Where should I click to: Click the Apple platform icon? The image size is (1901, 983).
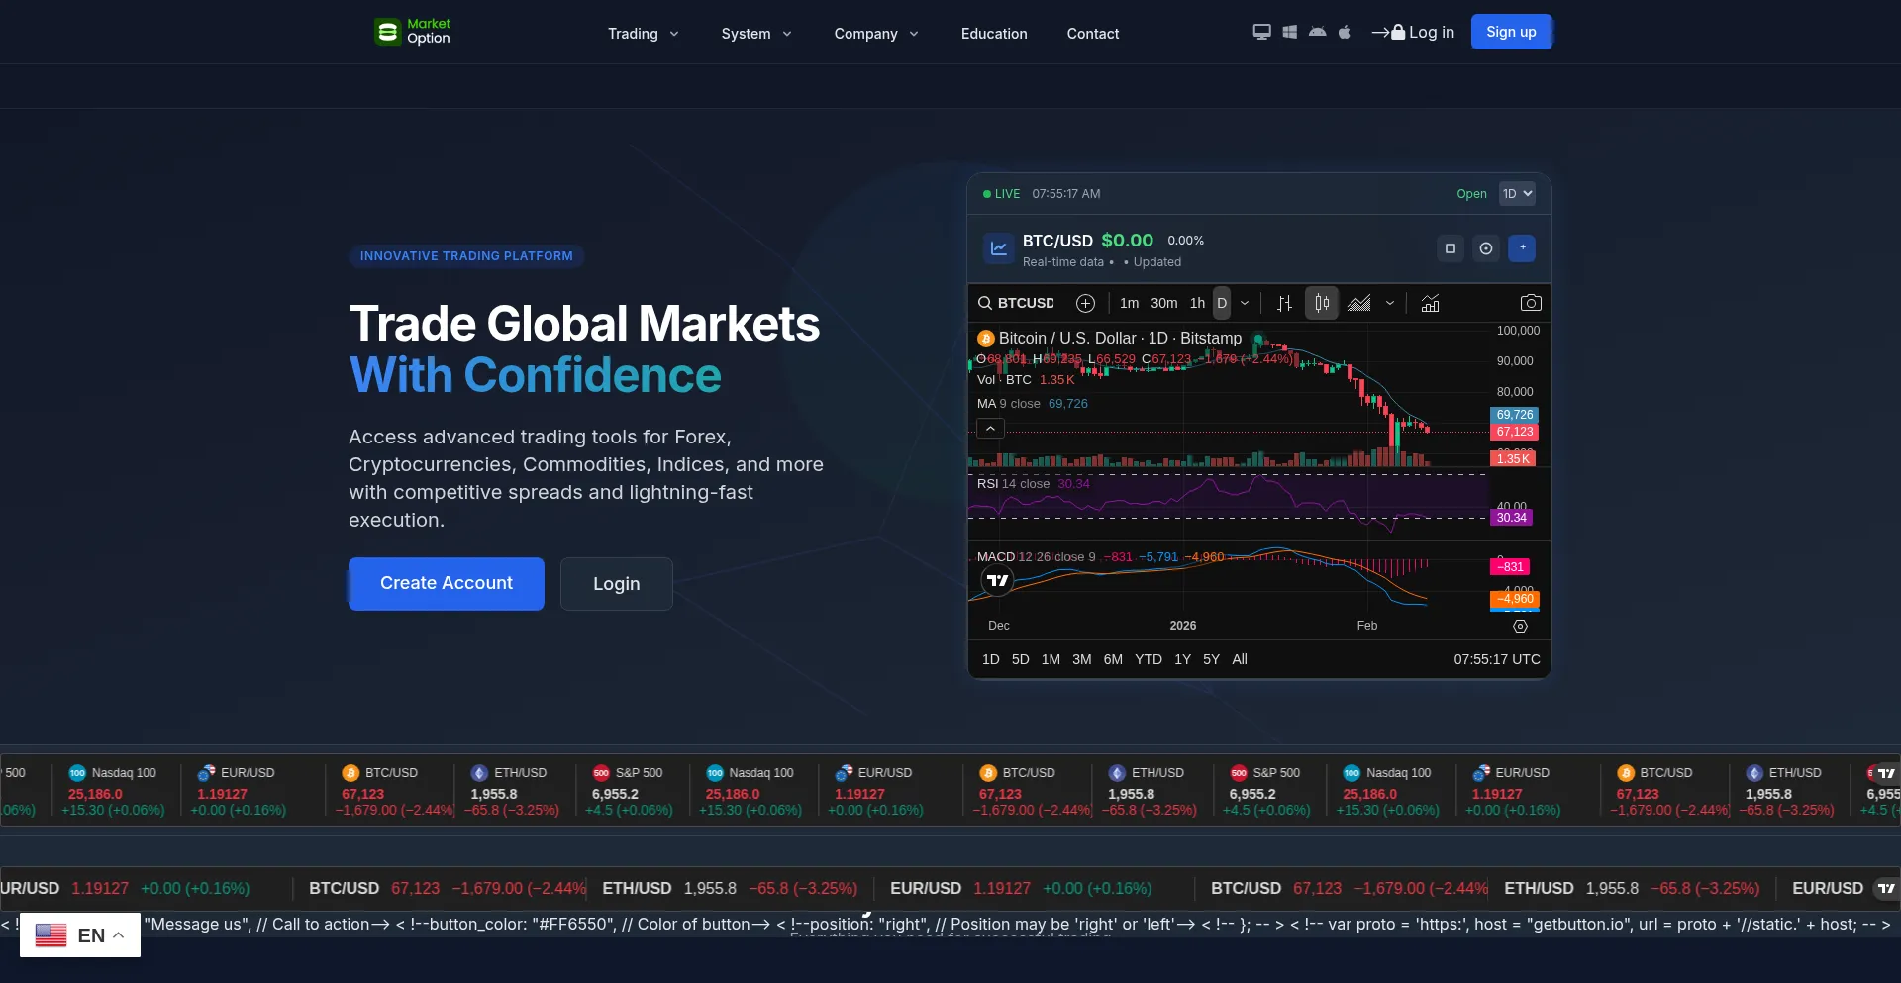(1344, 32)
